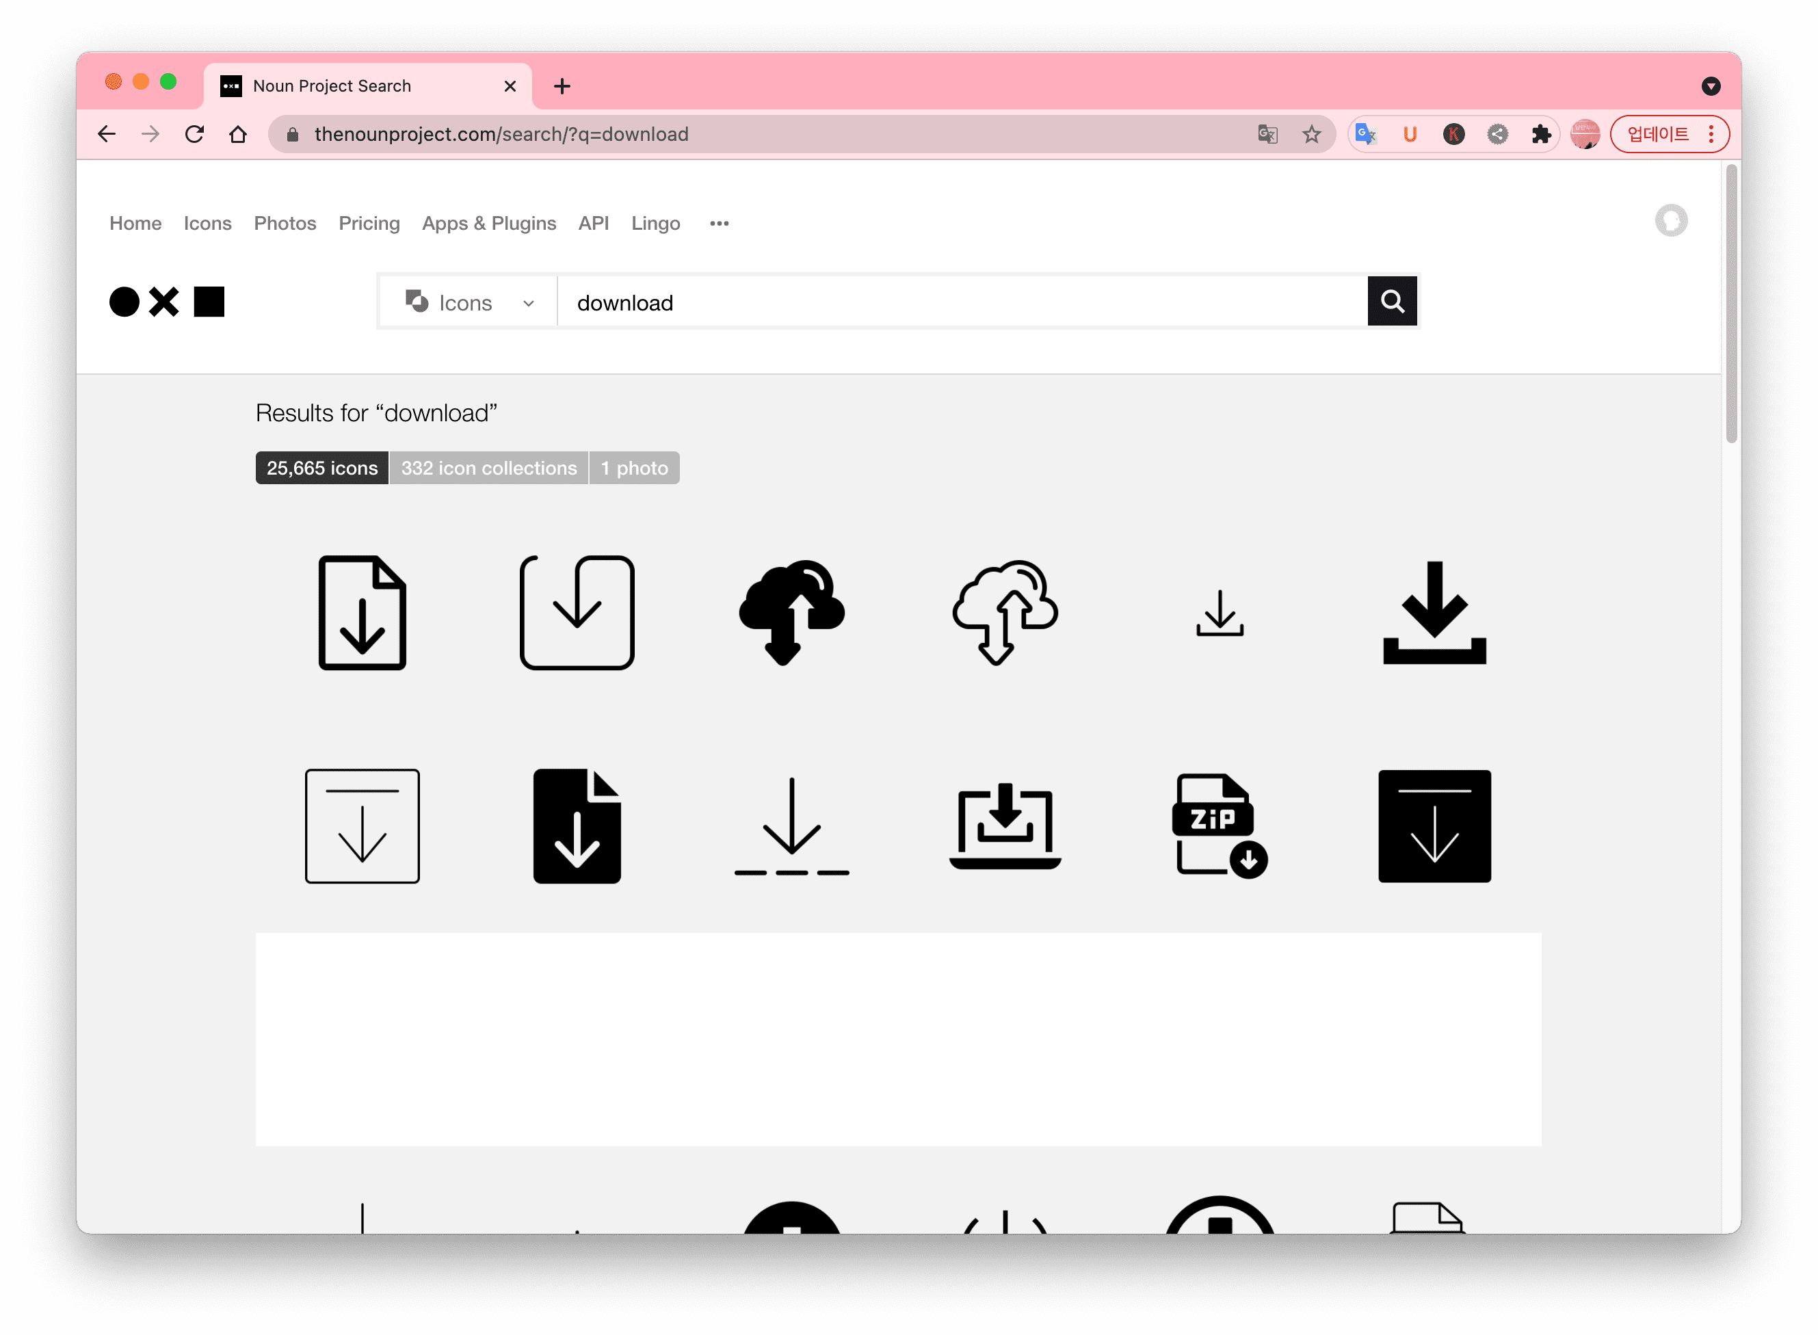Expand the Apps & Plugins menu
The image size is (1818, 1335).
tap(488, 223)
